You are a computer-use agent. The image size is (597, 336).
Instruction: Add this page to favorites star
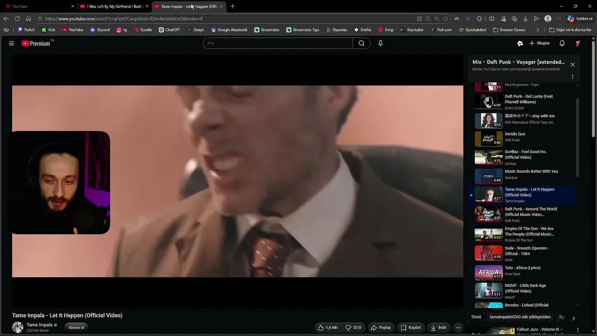click(445, 19)
